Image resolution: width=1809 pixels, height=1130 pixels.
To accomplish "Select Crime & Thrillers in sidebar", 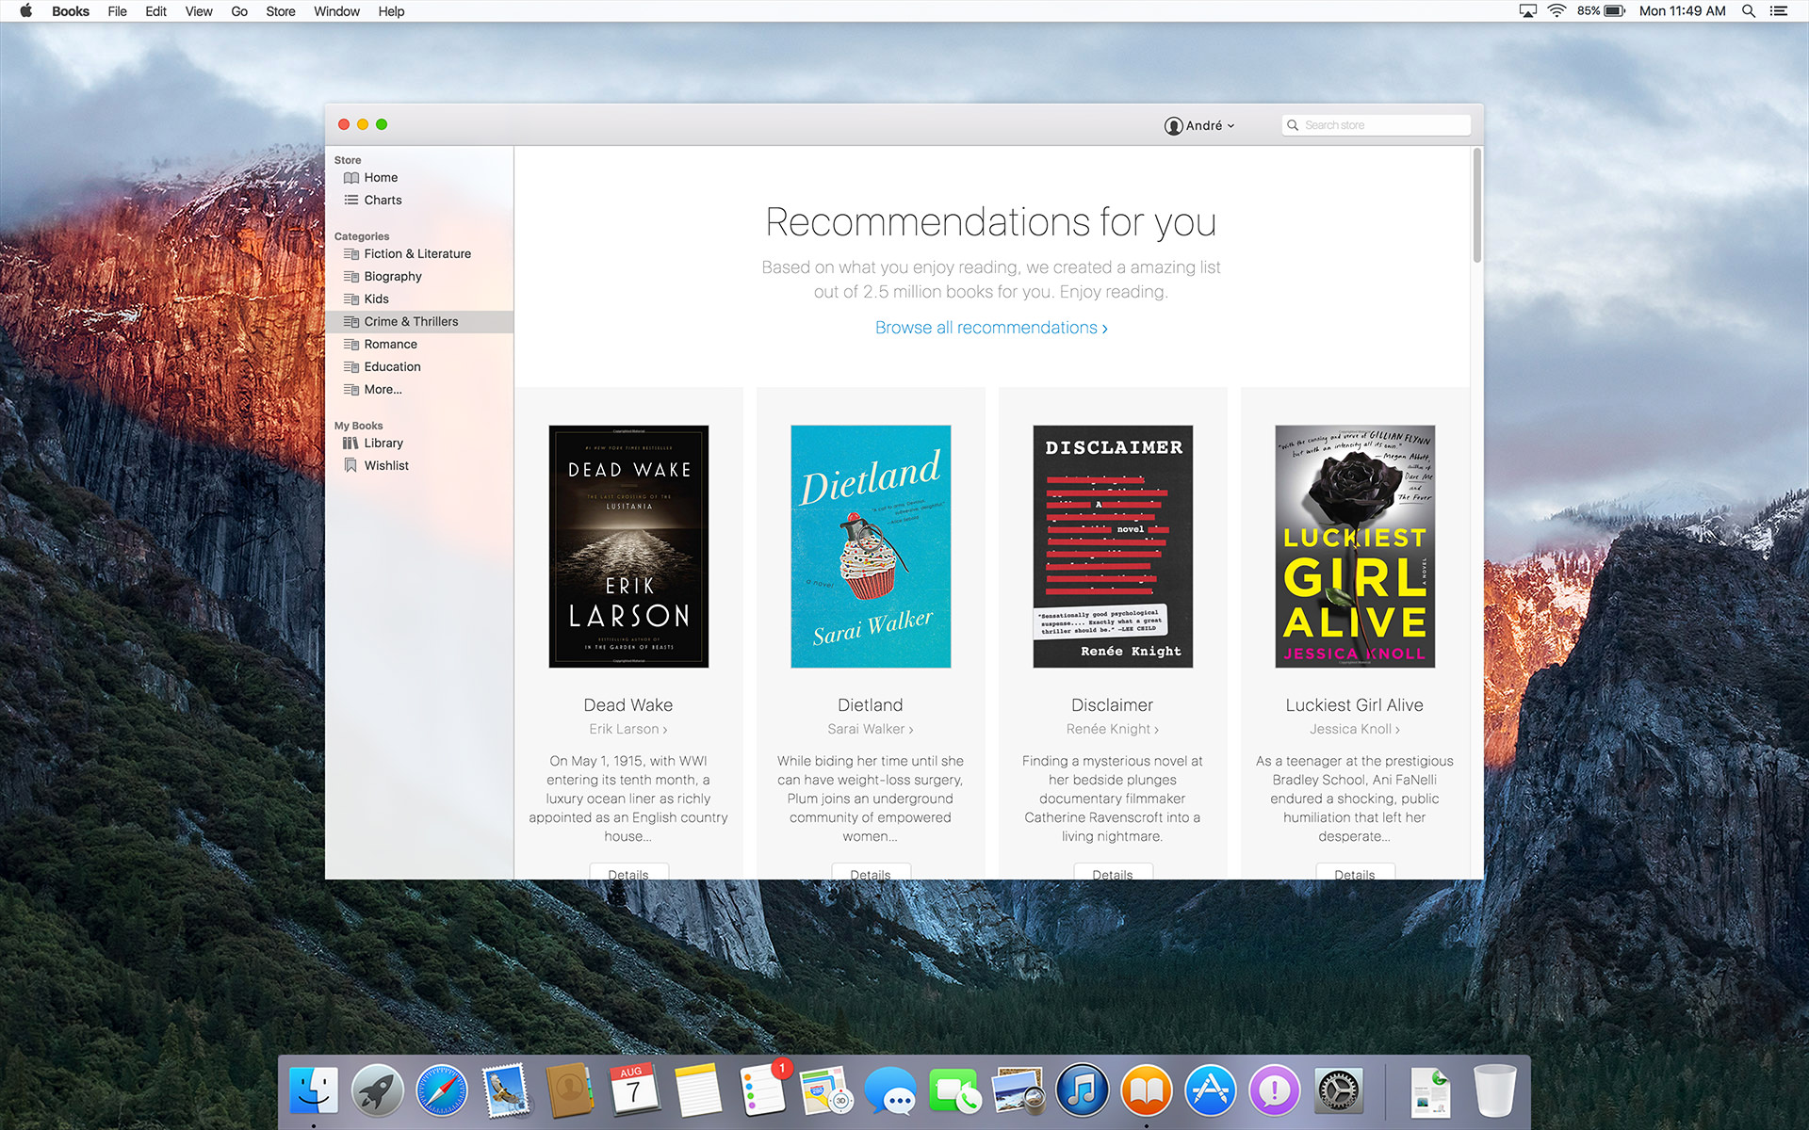I will 419,321.
